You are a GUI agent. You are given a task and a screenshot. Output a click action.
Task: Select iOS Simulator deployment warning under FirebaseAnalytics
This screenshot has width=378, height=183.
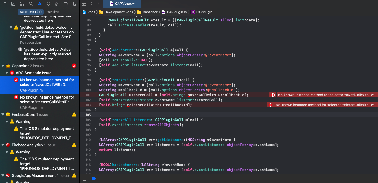point(40,164)
